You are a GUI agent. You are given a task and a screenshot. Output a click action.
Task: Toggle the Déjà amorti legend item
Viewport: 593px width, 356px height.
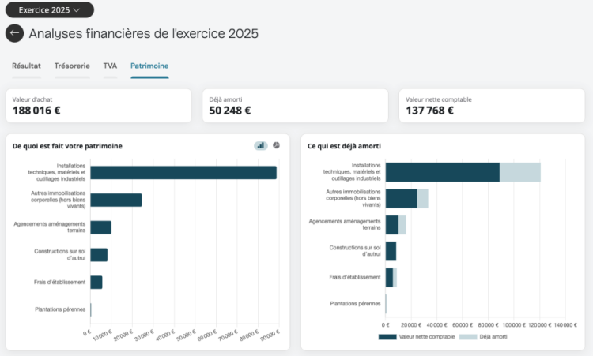click(483, 337)
